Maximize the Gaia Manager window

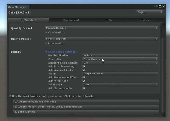point(160,6)
